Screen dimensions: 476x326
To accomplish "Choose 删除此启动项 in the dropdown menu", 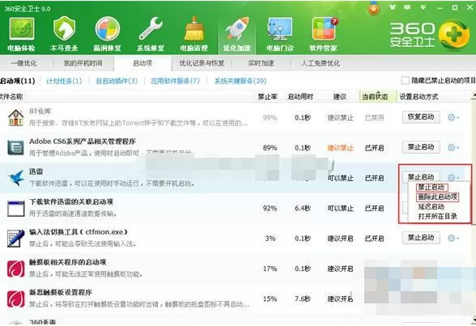I will [x=437, y=197].
